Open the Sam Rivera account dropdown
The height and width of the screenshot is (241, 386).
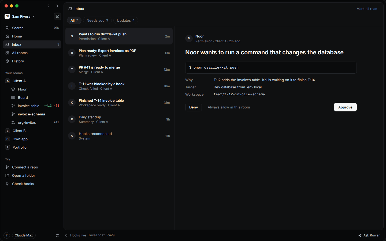point(20,16)
